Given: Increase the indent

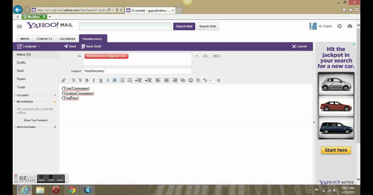Looking at the screenshot, I should pos(148,80).
